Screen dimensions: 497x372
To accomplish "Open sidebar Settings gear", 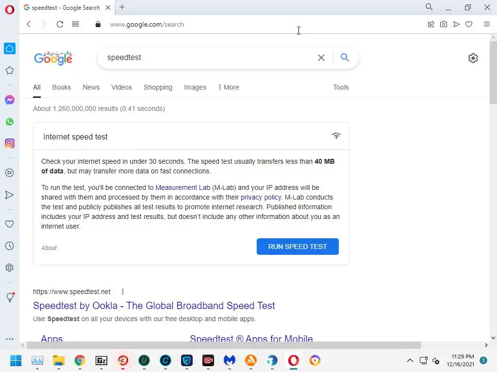I will click(x=10, y=267).
